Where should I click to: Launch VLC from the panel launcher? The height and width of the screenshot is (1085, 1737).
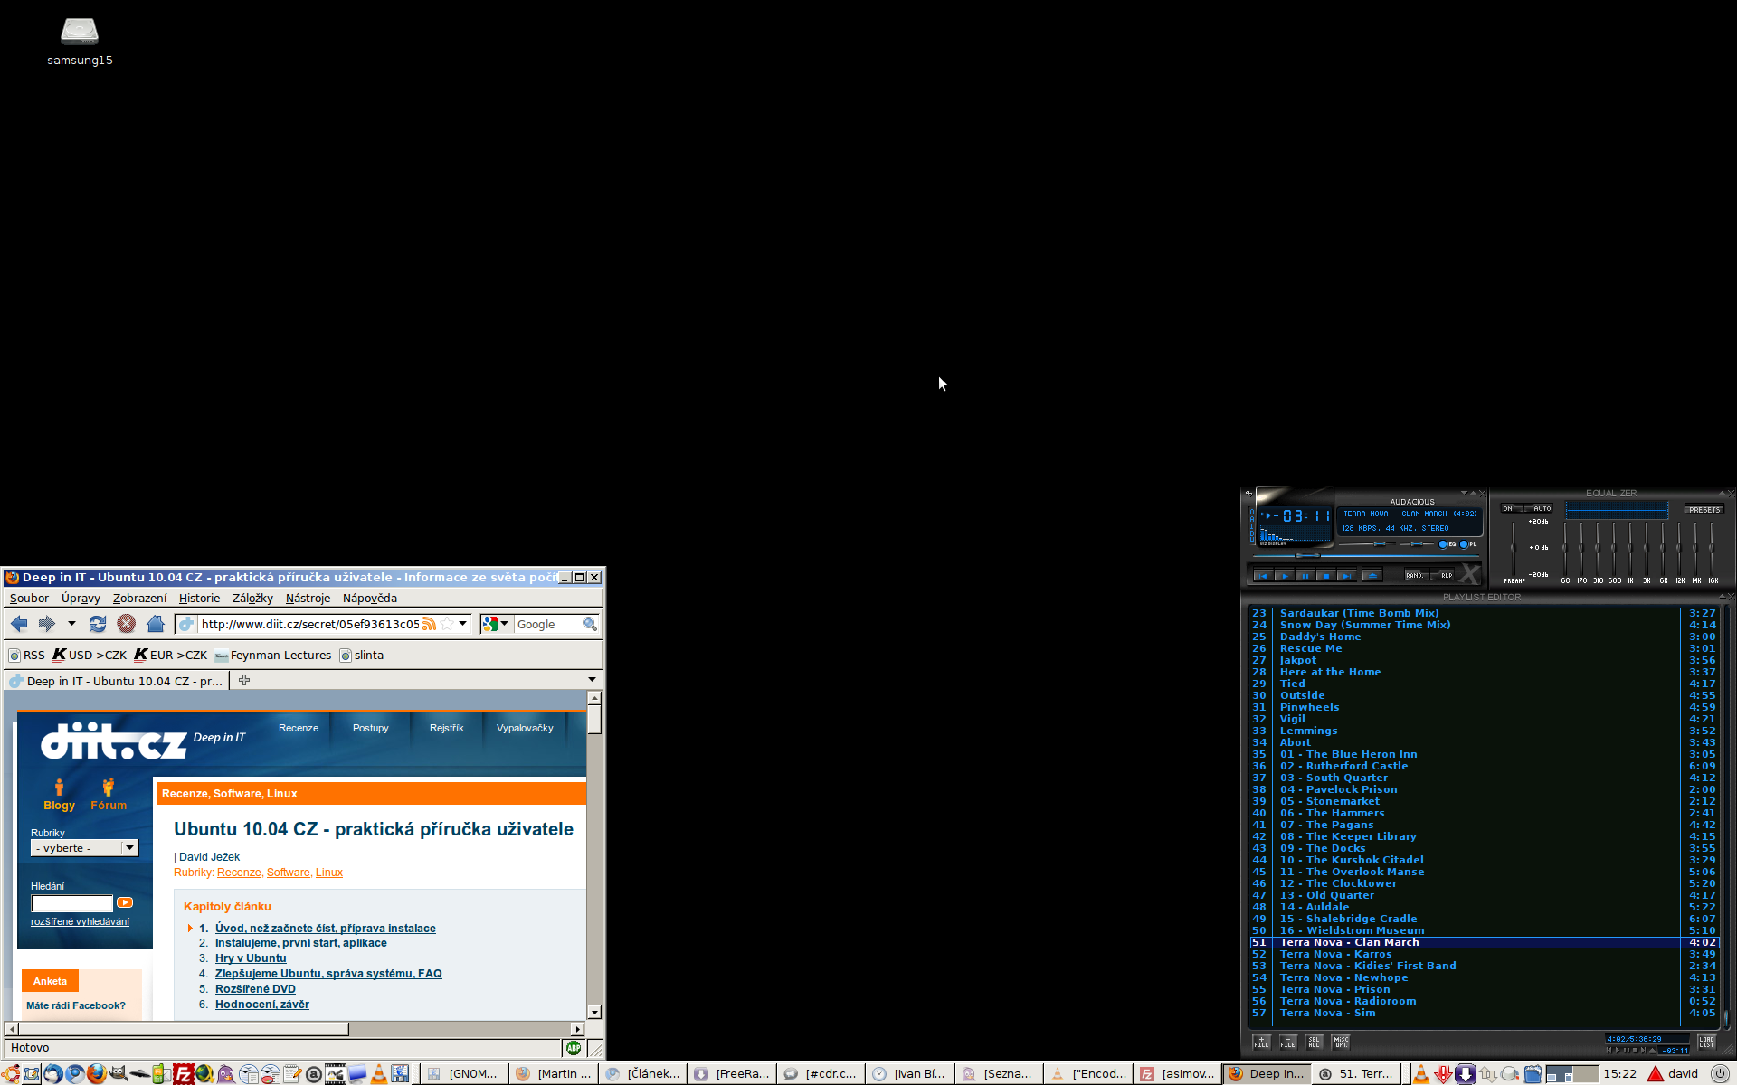coord(379,1074)
